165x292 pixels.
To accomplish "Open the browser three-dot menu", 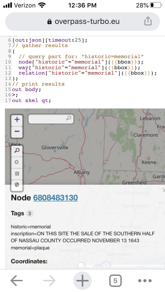I will [x=145, y=281].
